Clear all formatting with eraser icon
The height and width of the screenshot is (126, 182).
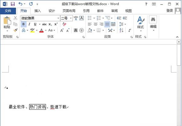tap(64, 24)
